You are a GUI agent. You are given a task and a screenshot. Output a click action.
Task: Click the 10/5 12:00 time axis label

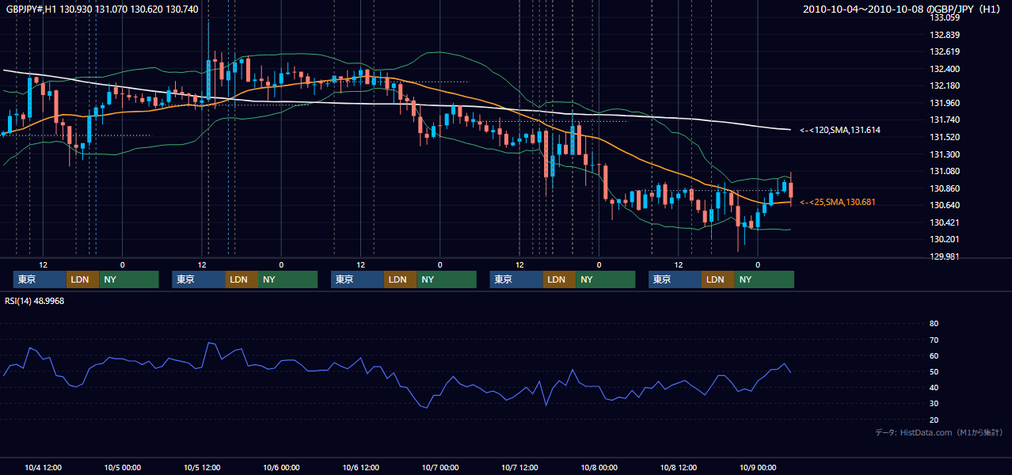pos(203,468)
